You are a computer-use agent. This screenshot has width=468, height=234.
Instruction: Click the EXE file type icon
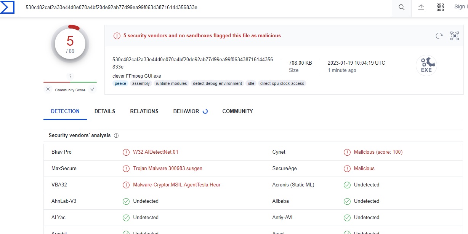pos(426,66)
